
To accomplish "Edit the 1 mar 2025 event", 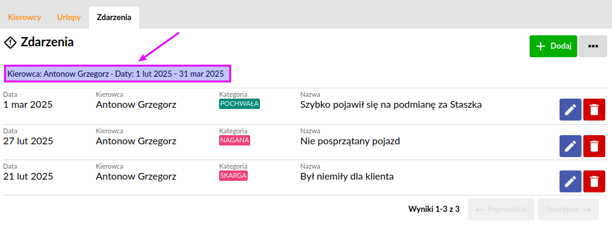I will point(571,110).
